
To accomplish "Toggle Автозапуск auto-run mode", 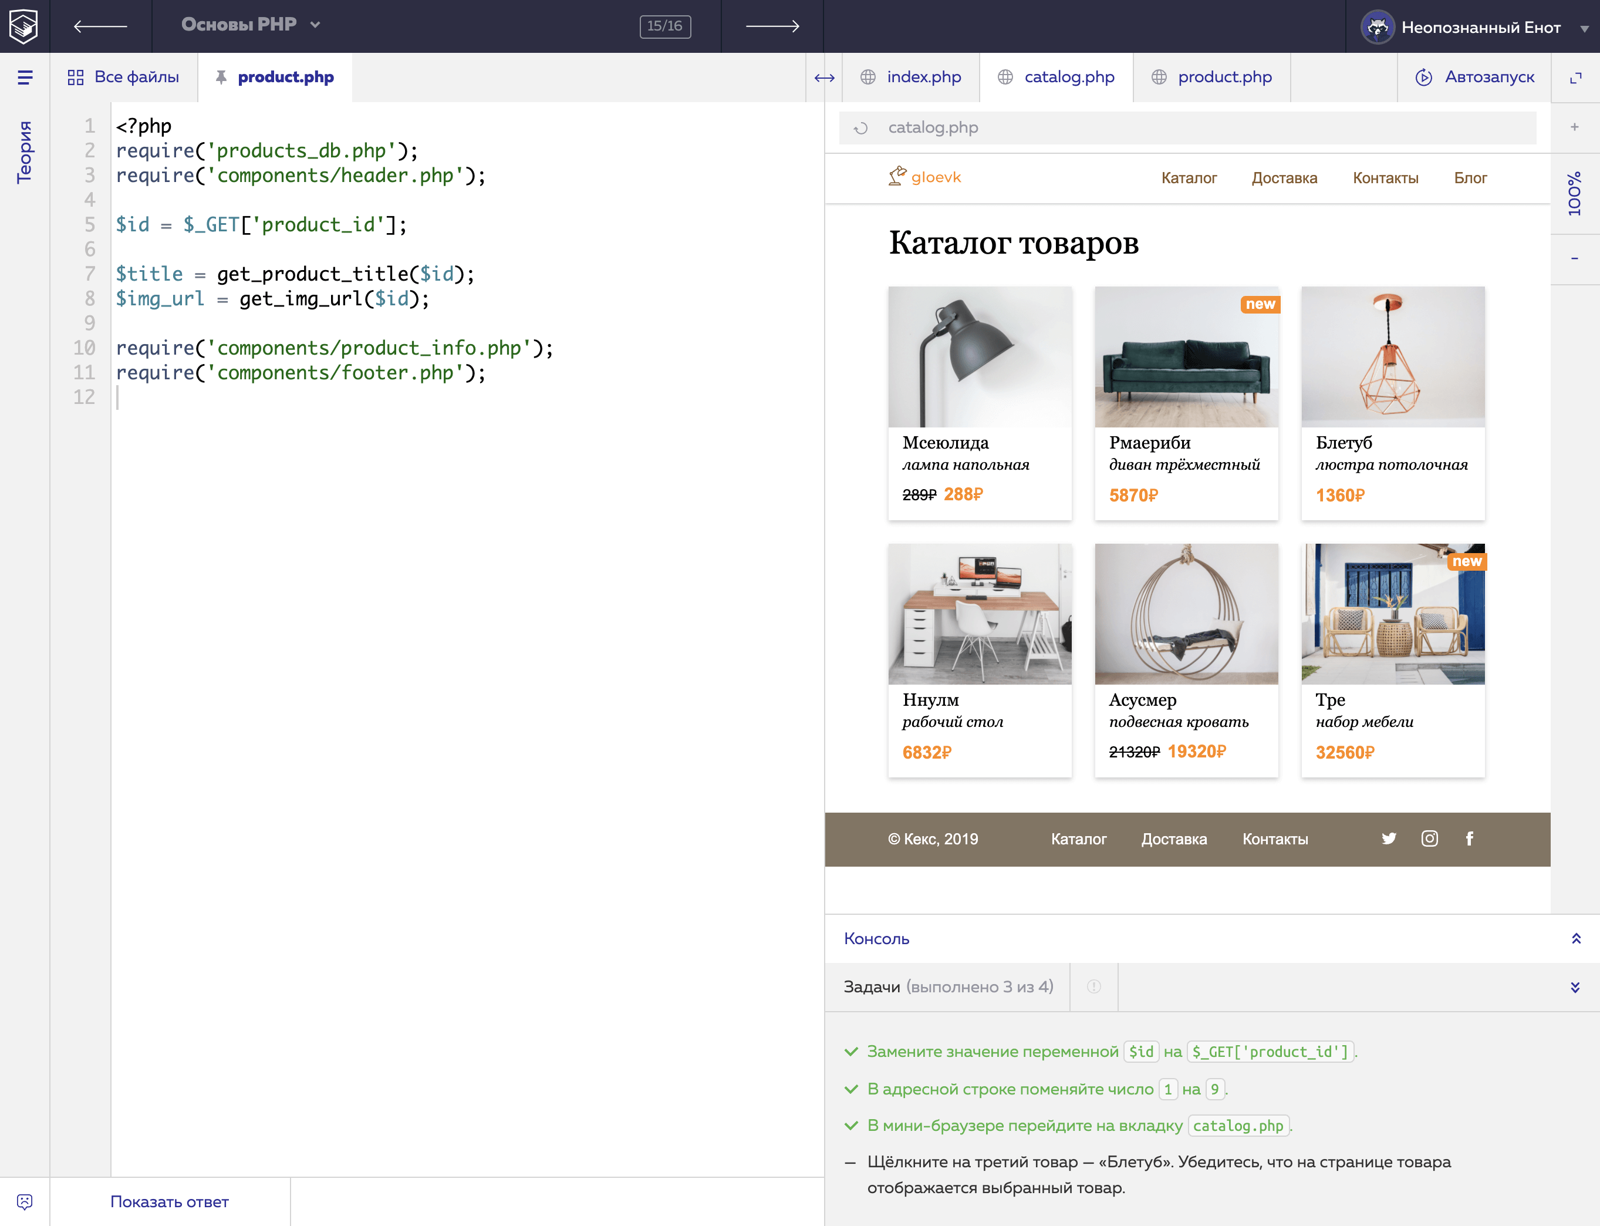I will tap(1474, 76).
